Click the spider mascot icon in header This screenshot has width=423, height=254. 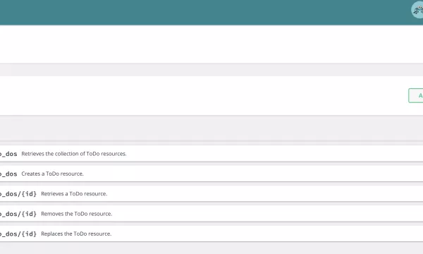click(417, 10)
